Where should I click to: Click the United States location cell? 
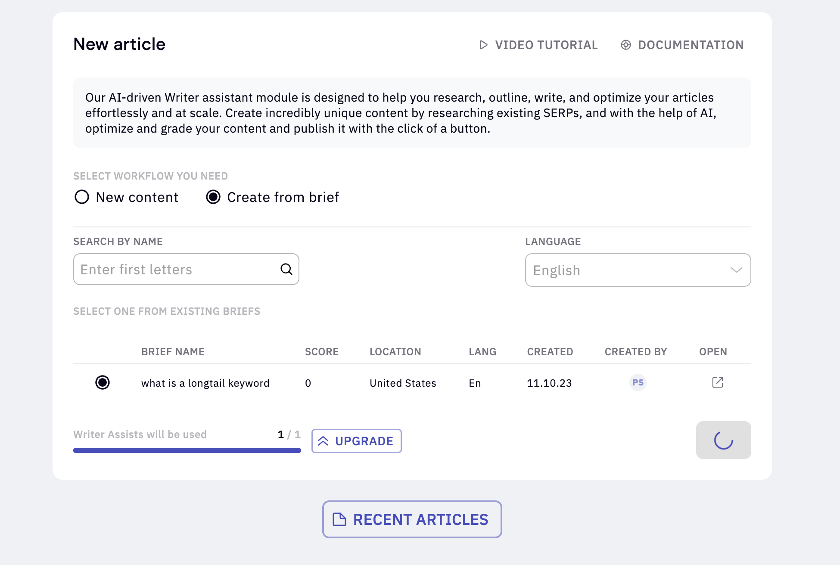pos(403,383)
